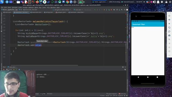Image resolution: width=172 pixels, height=97 pixels.
Task: Switch to the dasturlash_detail.dart editor tab
Action: [x=76, y=12]
